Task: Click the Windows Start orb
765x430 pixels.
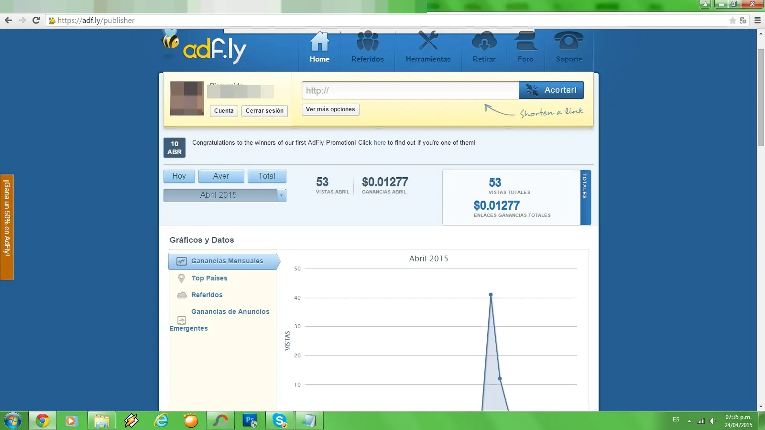Action: point(13,421)
